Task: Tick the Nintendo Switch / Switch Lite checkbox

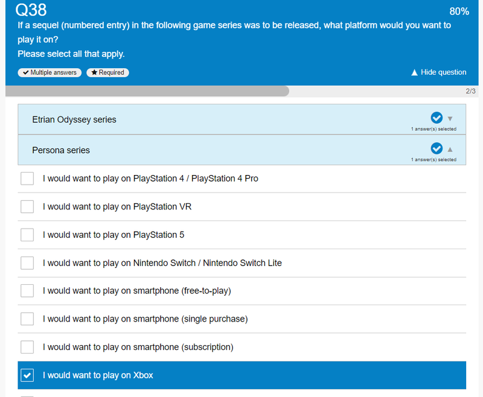Action: (x=27, y=263)
